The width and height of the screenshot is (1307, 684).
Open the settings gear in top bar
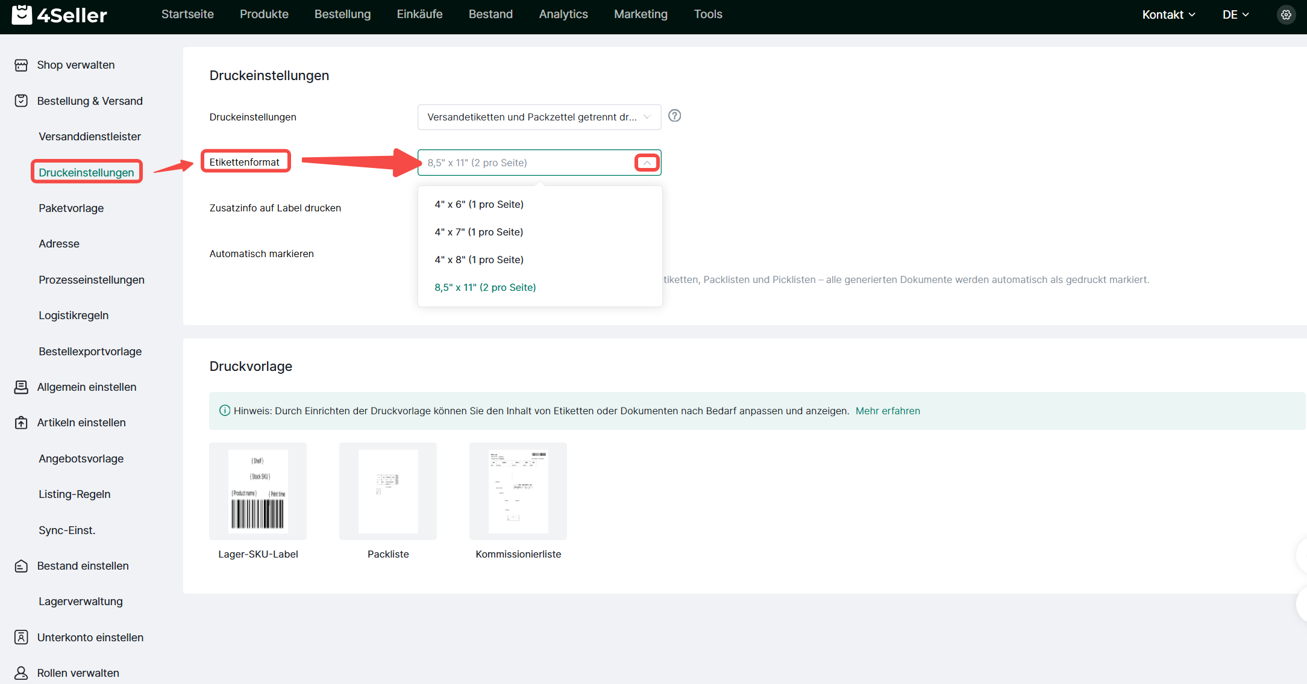(1286, 15)
